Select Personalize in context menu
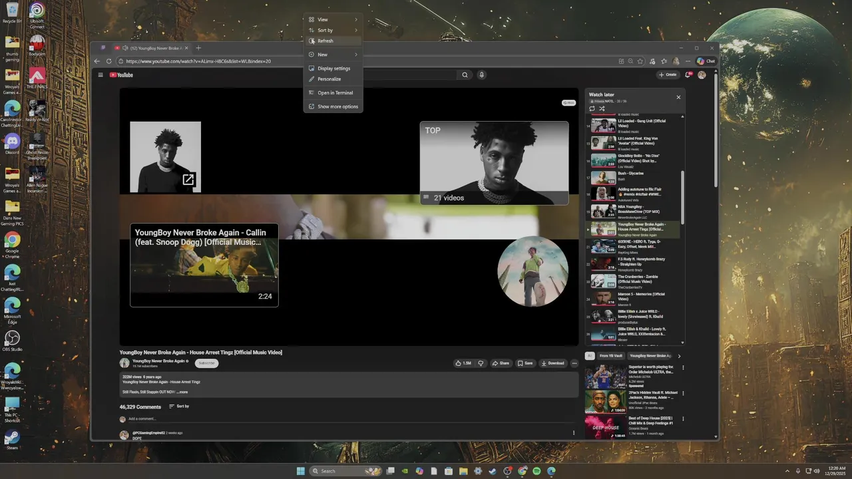 [333, 79]
